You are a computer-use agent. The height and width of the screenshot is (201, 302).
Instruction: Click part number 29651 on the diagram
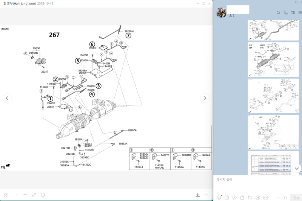(51, 107)
